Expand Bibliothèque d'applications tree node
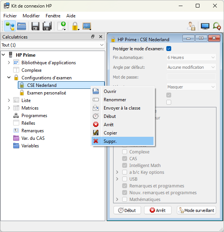The width and height of the screenshot is (224, 232). click(9, 62)
